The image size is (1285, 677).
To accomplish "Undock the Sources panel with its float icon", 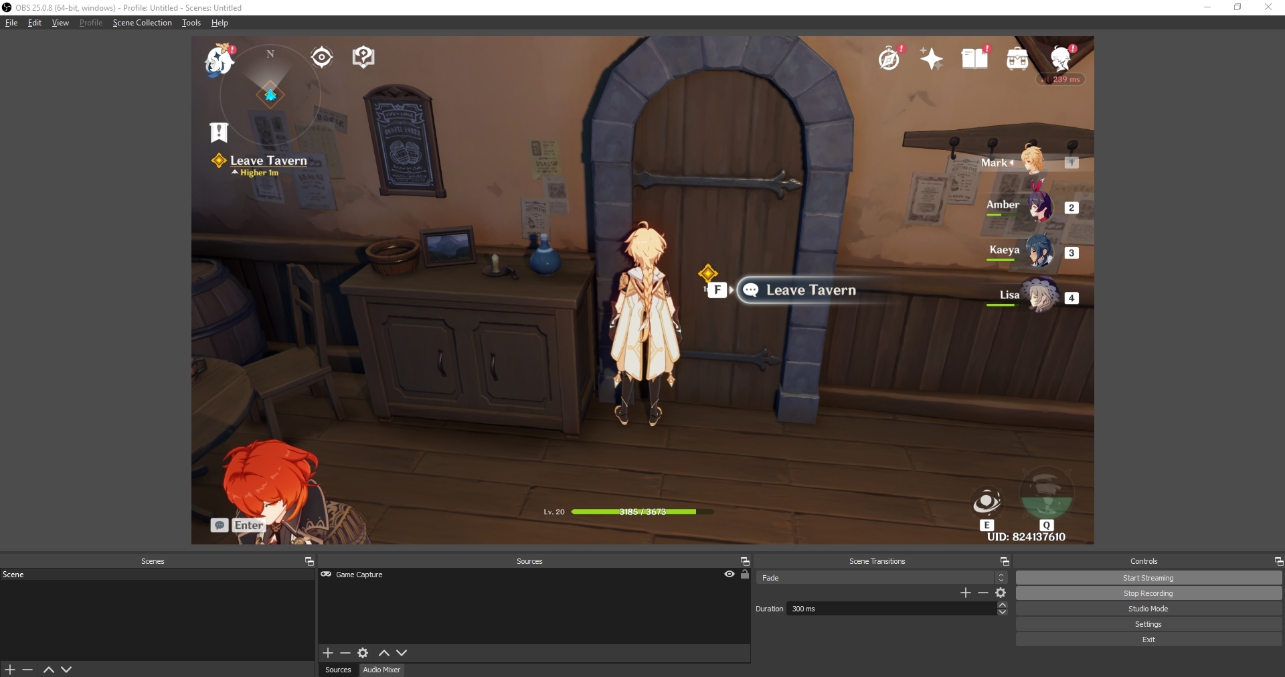I will 745,561.
